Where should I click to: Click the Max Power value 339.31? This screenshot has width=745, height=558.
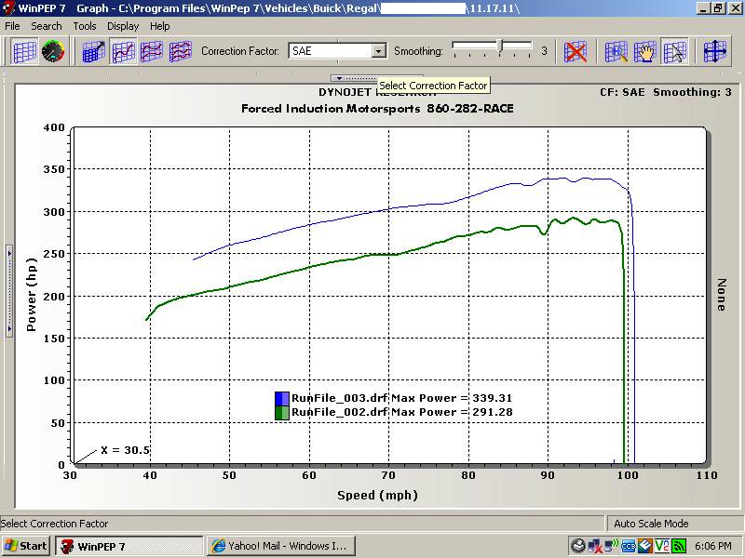point(493,398)
